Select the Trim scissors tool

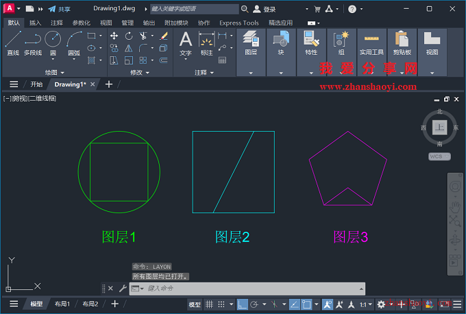pos(143,36)
